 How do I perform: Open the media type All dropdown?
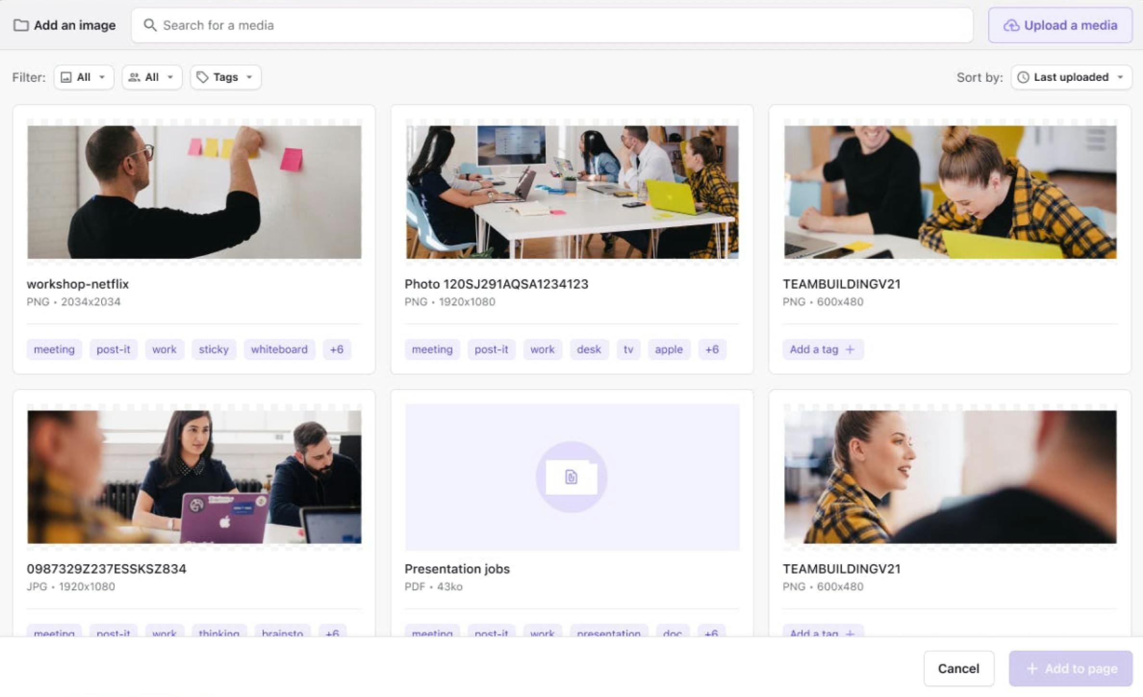(84, 77)
